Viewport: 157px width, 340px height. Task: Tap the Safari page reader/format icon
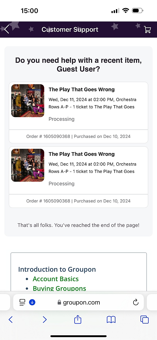23,303
